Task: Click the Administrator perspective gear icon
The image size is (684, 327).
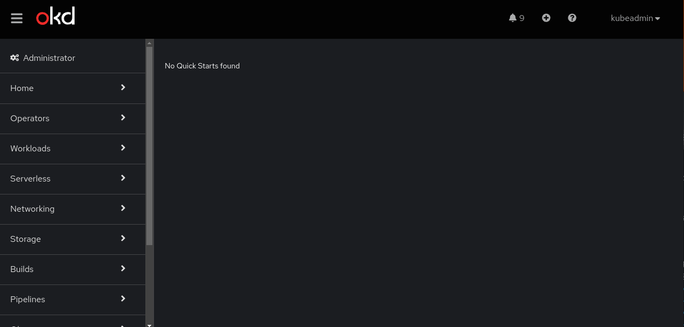Action: click(15, 58)
